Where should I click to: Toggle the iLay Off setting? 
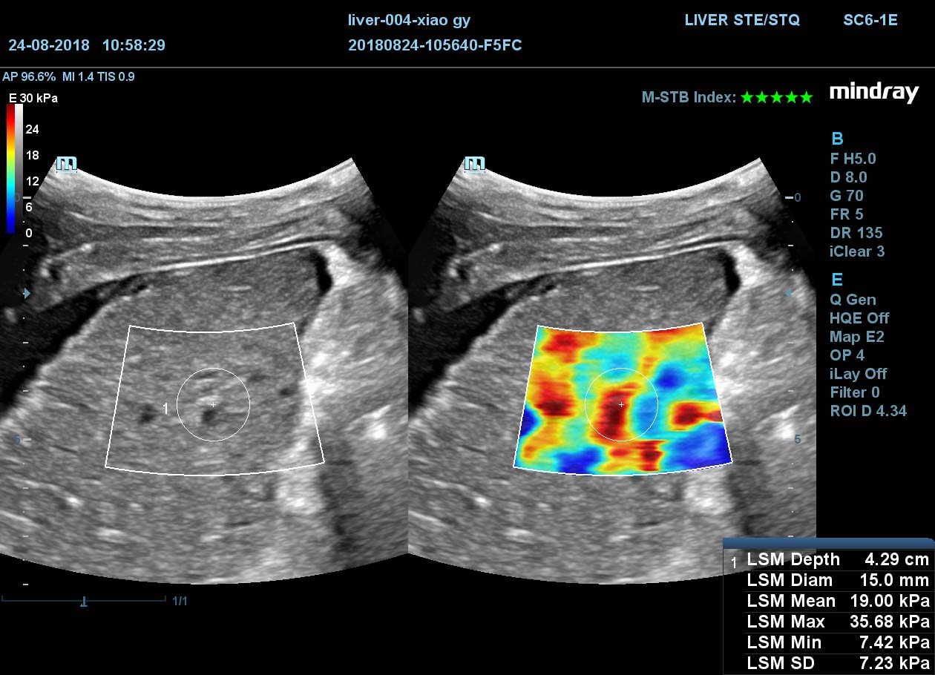pos(858,374)
